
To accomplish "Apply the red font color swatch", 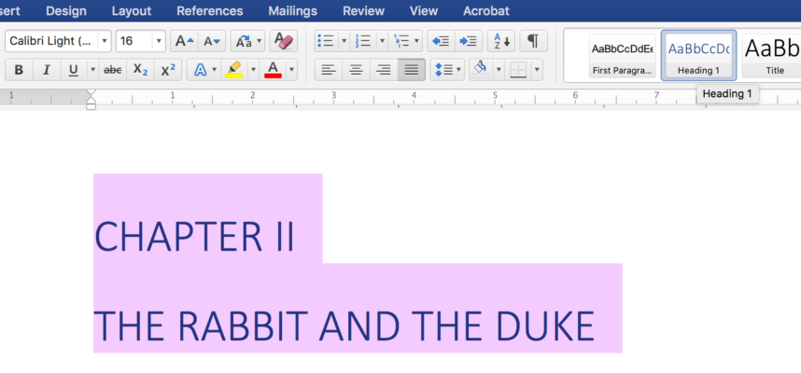I will pyautogui.click(x=273, y=70).
